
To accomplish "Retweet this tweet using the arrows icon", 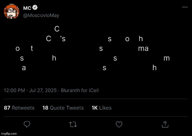I will pyautogui.click(x=73, y=124).
